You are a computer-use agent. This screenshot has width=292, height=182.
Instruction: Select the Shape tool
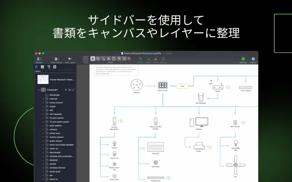coord(98,59)
